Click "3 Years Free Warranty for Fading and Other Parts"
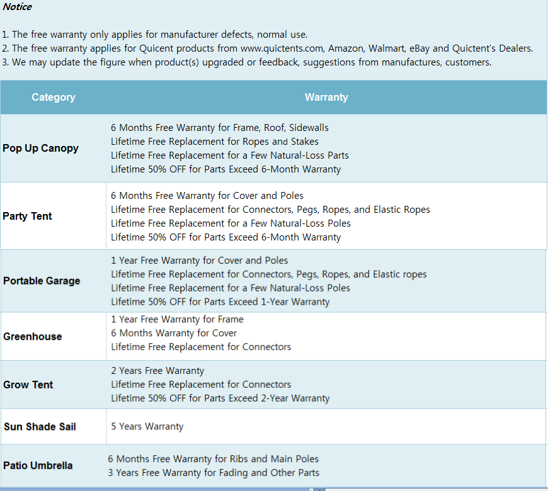This screenshot has height=491, width=548. (x=214, y=473)
